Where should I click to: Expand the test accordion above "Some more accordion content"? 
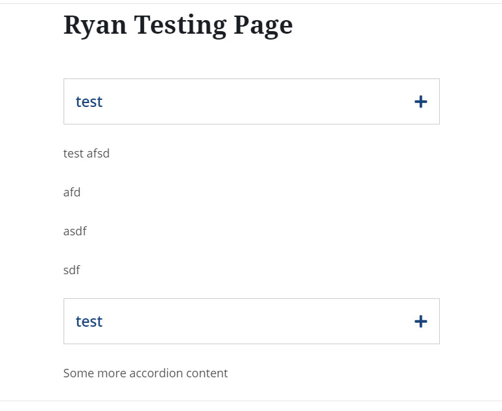click(251, 322)
